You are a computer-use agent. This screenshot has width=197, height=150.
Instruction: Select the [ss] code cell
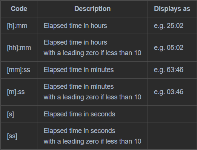pyautogui.click(x=19, y=136)
